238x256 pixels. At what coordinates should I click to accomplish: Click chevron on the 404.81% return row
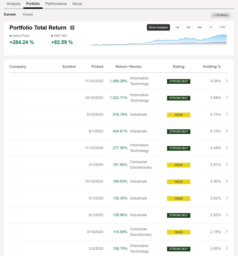(x=227, y=131)
